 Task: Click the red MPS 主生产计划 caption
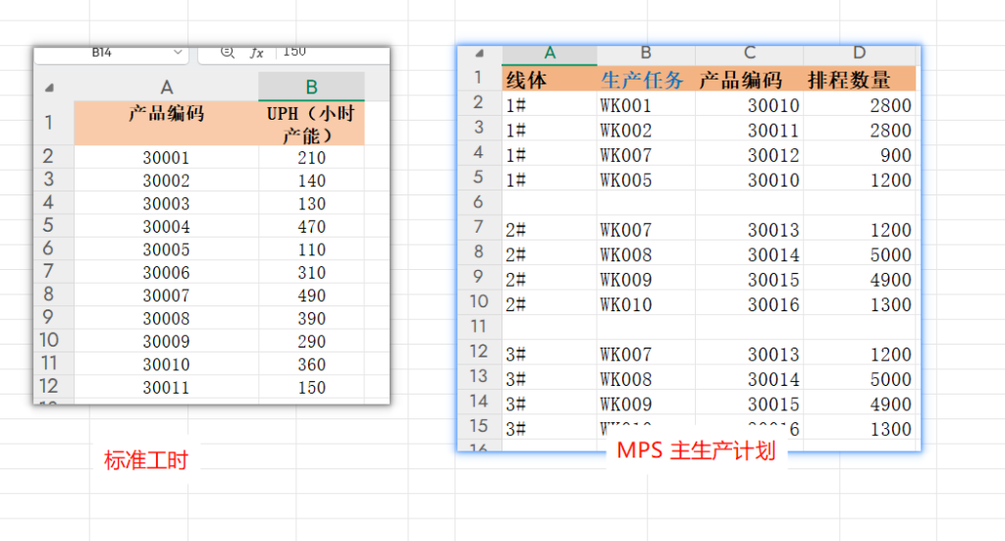point(696,451)
